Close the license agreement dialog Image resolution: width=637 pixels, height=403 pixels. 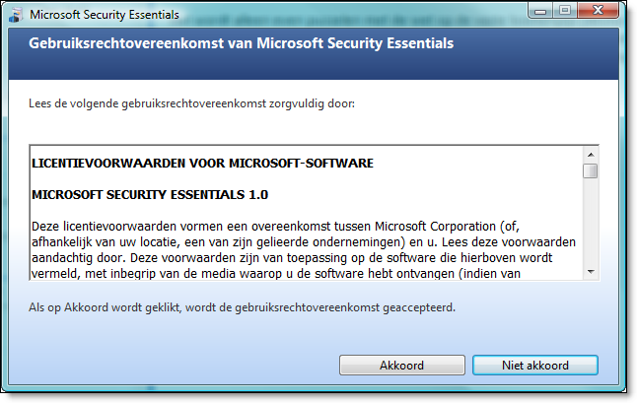point(598,11)
